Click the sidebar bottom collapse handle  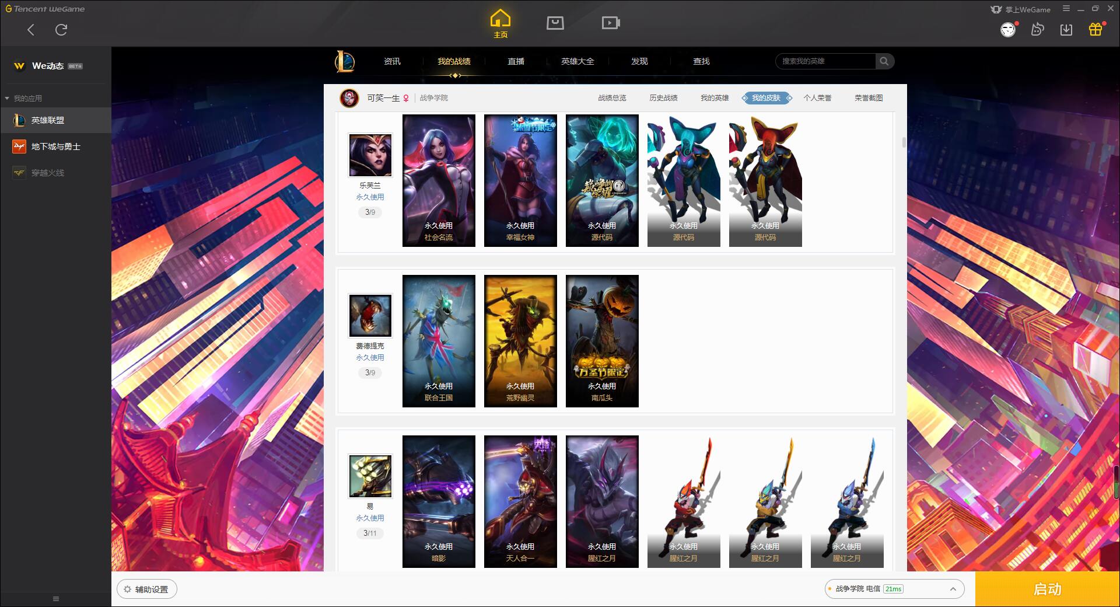[56, 599]
